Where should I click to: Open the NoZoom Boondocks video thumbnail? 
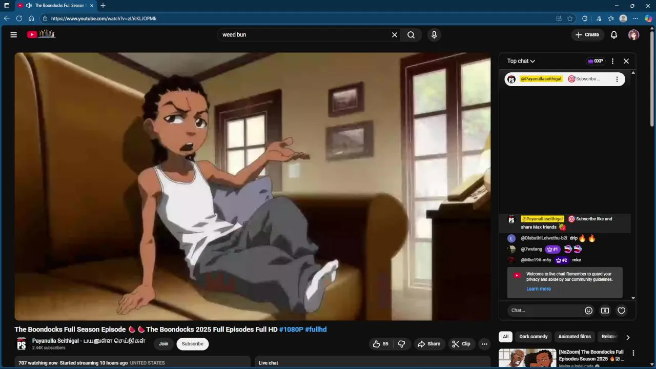527,358
